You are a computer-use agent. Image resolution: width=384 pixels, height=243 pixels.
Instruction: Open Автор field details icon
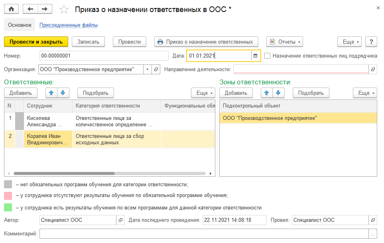(x=120, y=220)
